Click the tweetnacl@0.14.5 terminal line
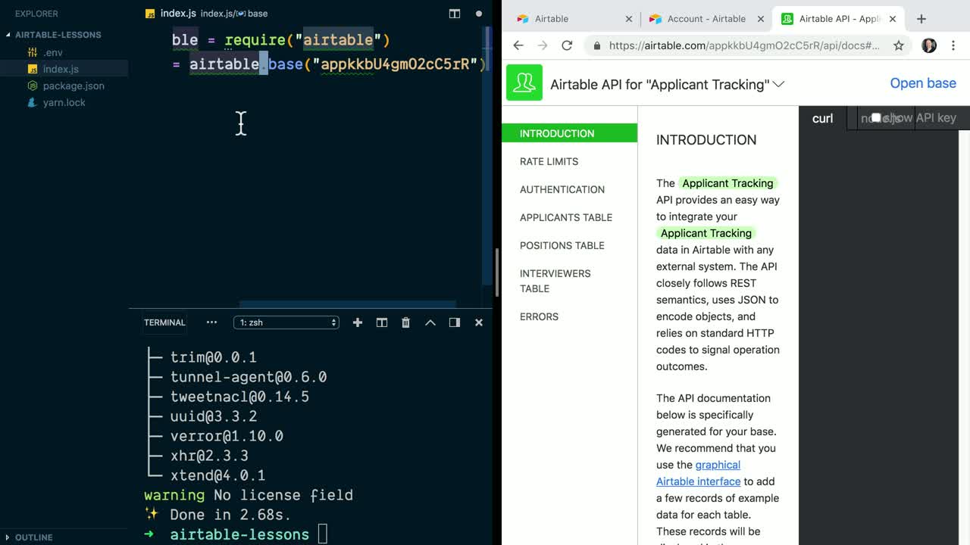 [x=239, y=397]
